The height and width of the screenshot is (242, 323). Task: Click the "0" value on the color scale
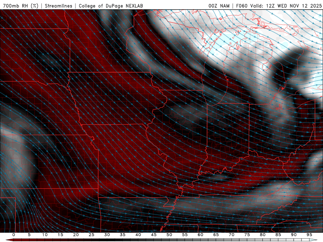pos(14,235)
